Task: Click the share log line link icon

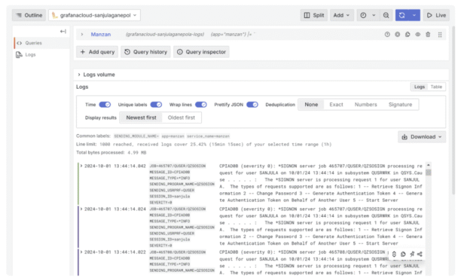Action: (420, 254)
